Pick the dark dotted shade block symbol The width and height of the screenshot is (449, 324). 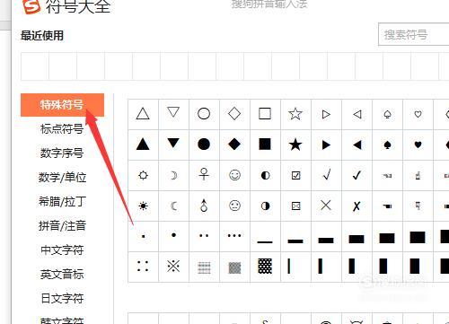click(x=265, y=267)
